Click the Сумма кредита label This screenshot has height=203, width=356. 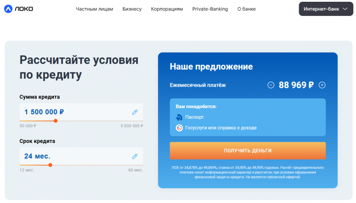click(40, 97)
